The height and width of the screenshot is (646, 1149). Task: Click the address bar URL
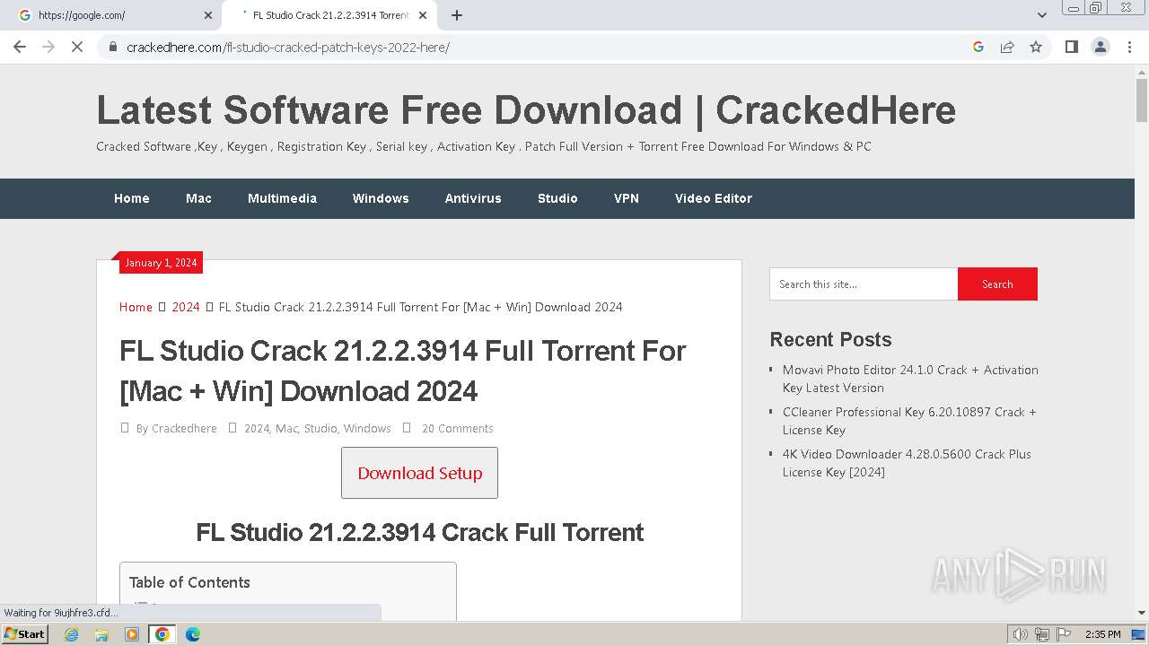(287, 47)
